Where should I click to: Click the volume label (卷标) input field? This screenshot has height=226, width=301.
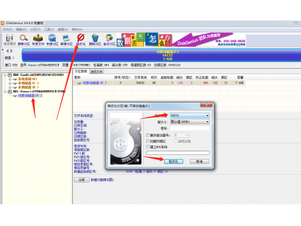(x=190, y=128)
